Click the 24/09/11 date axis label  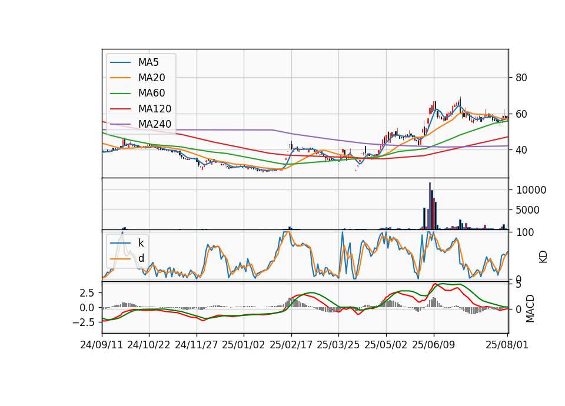click(x=102, y=345)
